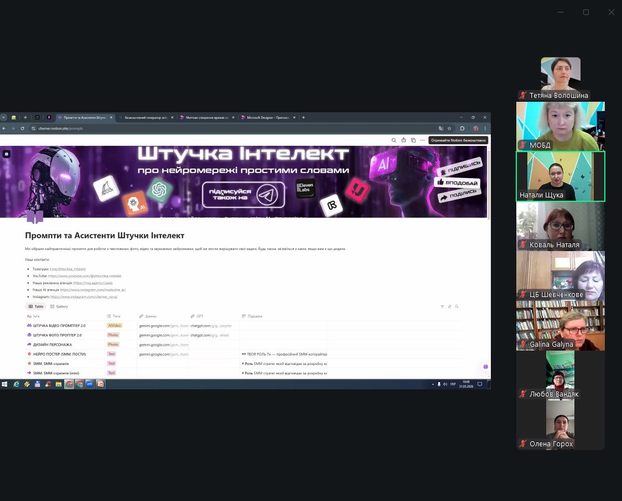This screenshot has height=501, width=622.
Task: Reload the page with browser refresh icon
Action: tap(22, 128)
